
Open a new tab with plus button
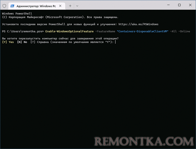[70, 6]
